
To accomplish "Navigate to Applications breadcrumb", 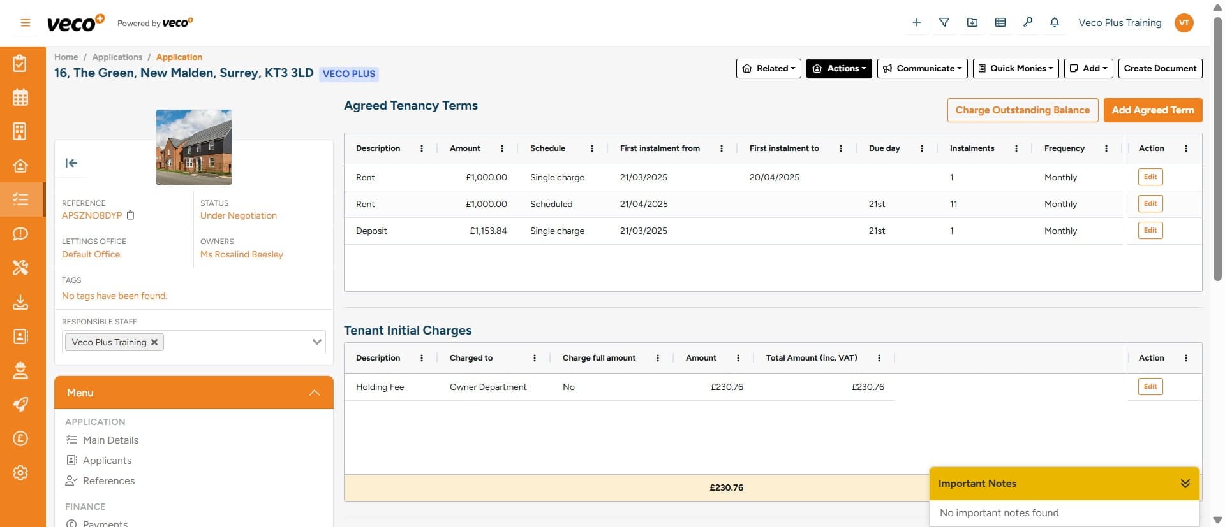I will tap(117, 57).
